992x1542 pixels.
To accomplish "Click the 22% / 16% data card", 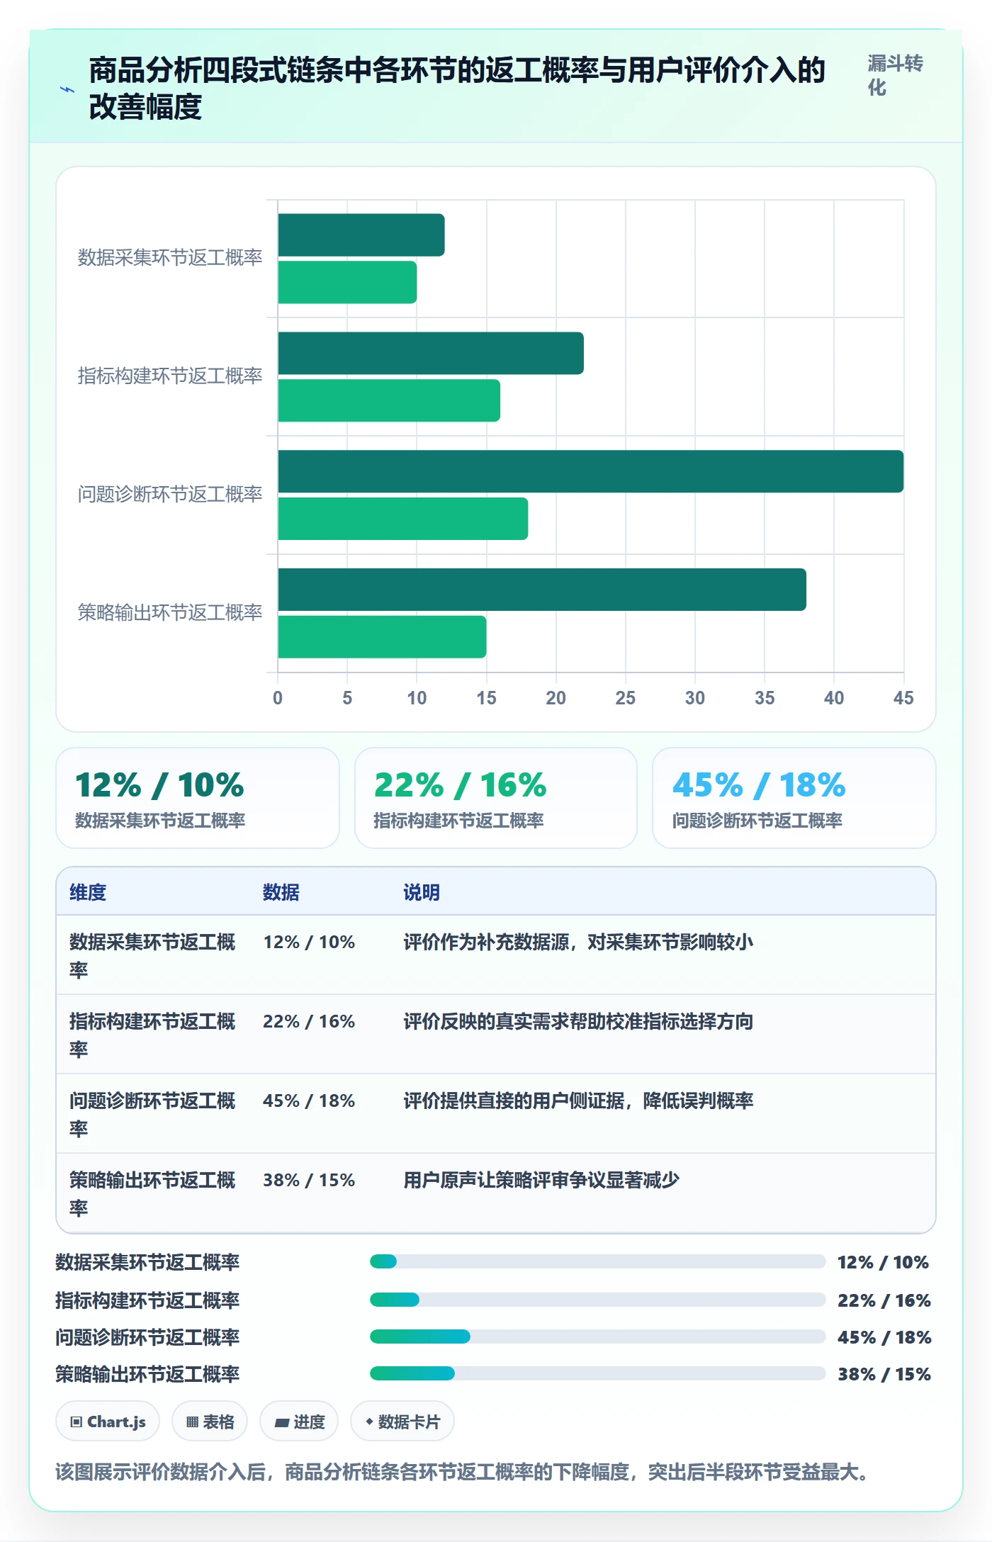I will [496, 798].
